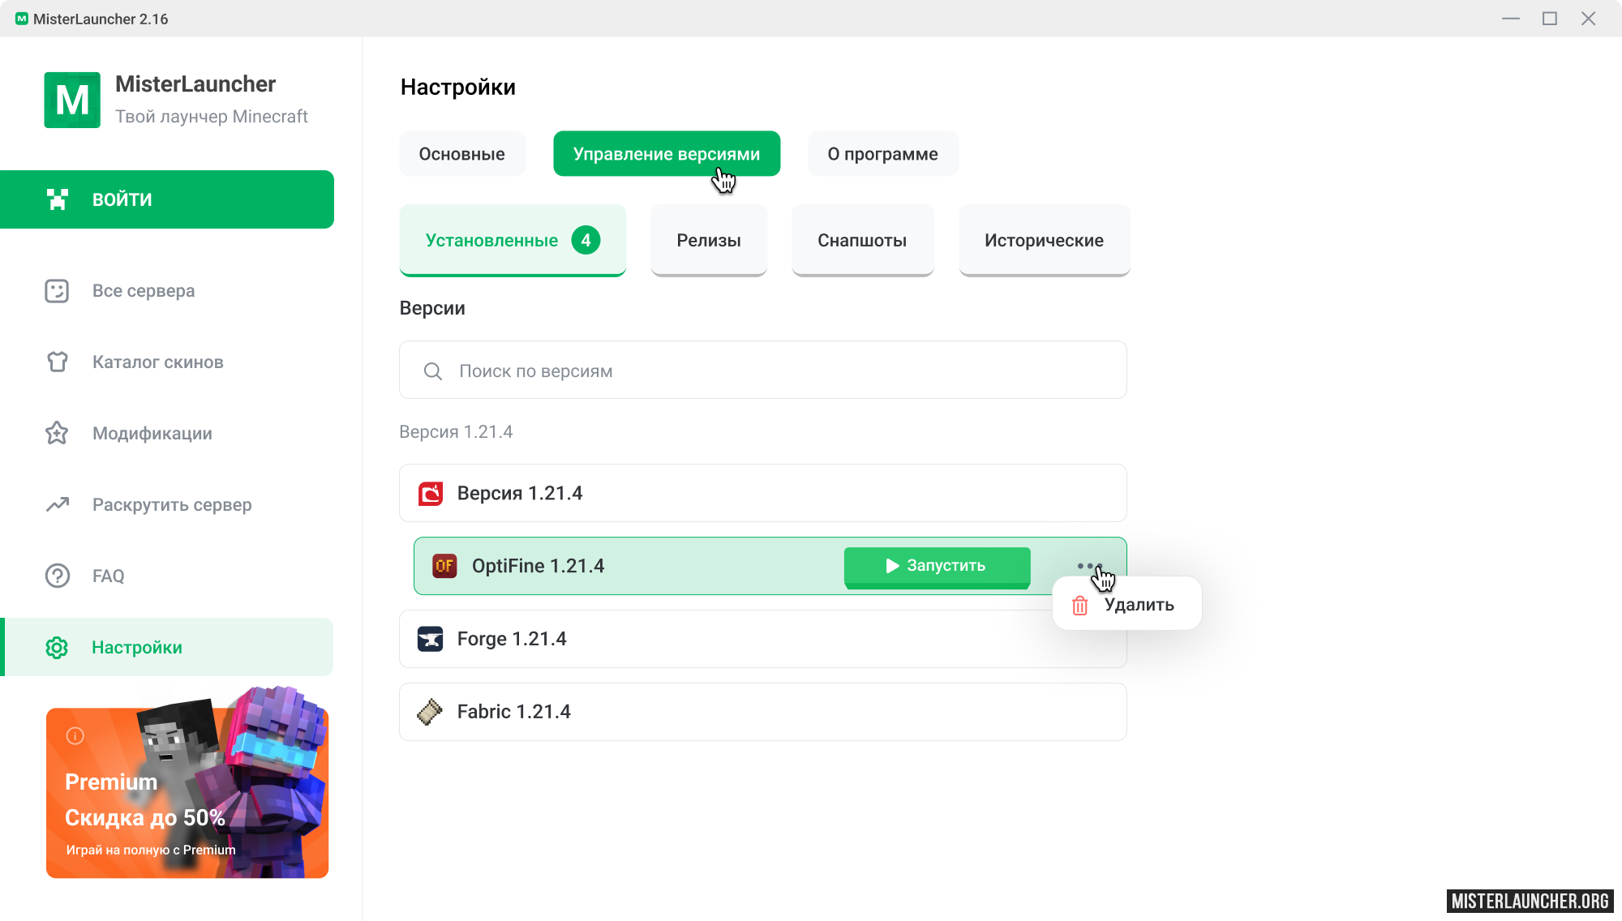Click the question mark FAQ icon
The image size is (1622, 921).
[57, 576]
